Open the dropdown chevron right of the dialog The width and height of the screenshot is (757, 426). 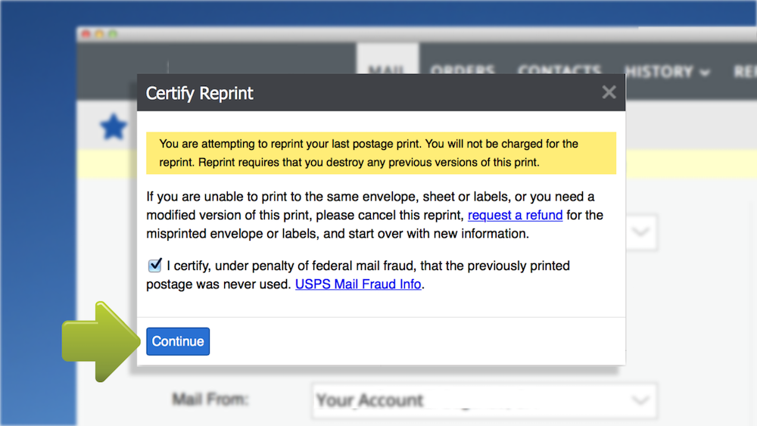tap(641, 232)
